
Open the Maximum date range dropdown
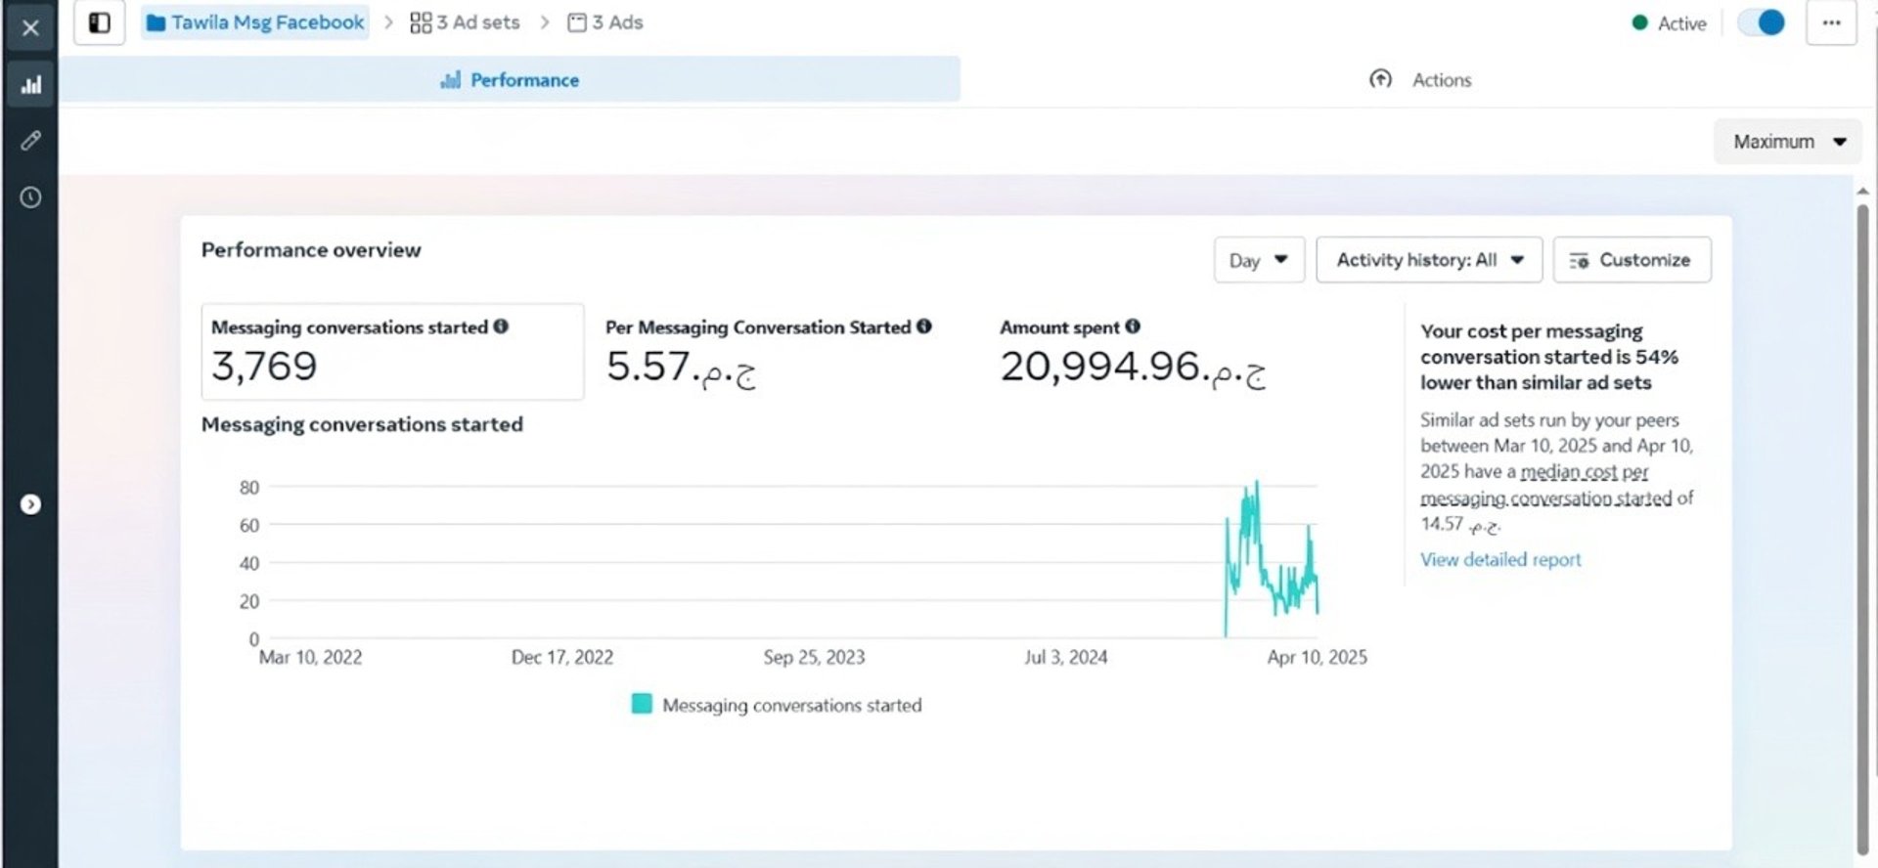[1788, 142]
